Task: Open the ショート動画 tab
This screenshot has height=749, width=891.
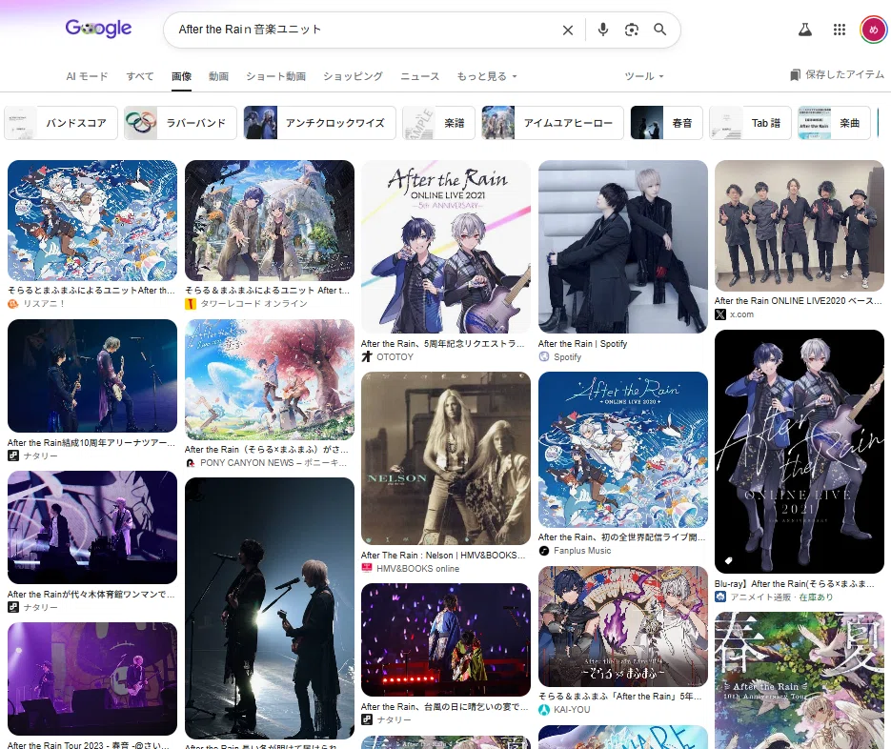Action: [275, 76]
